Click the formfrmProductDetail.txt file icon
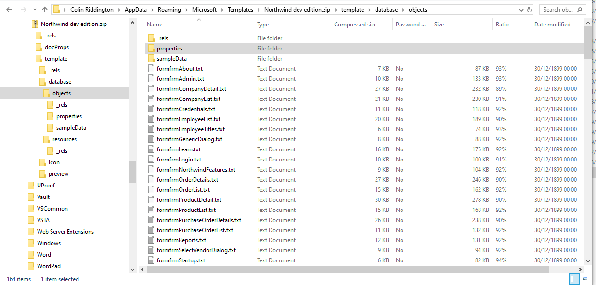 point(151,200)
